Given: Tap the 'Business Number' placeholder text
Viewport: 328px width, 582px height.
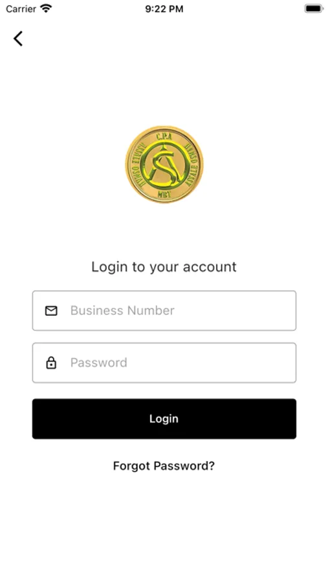Looking at the screenshot, I should [122, 310].
